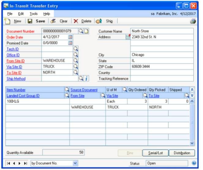The width and height of the screenshot is (203, 170).
Task: Open the Office ID lookup magnifier
Action: (76, 55)
